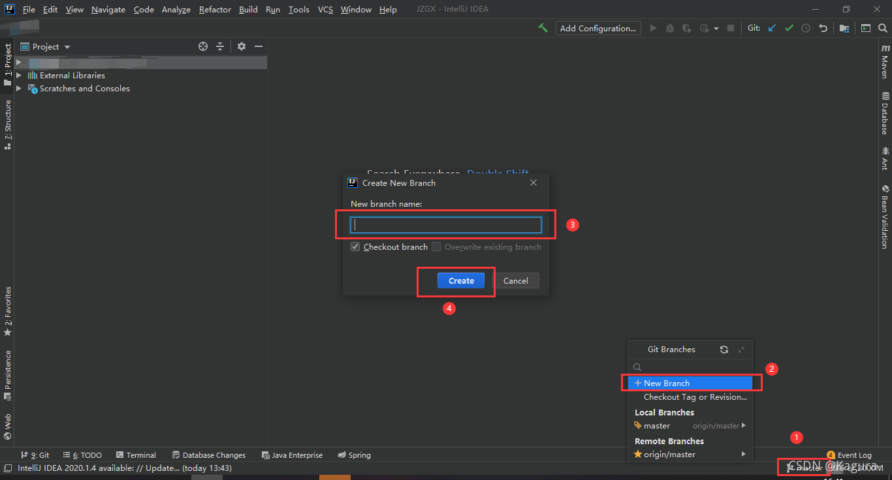Click the Cancel button in dialog
The image size is (892, 480).
(x=515, y=280)
